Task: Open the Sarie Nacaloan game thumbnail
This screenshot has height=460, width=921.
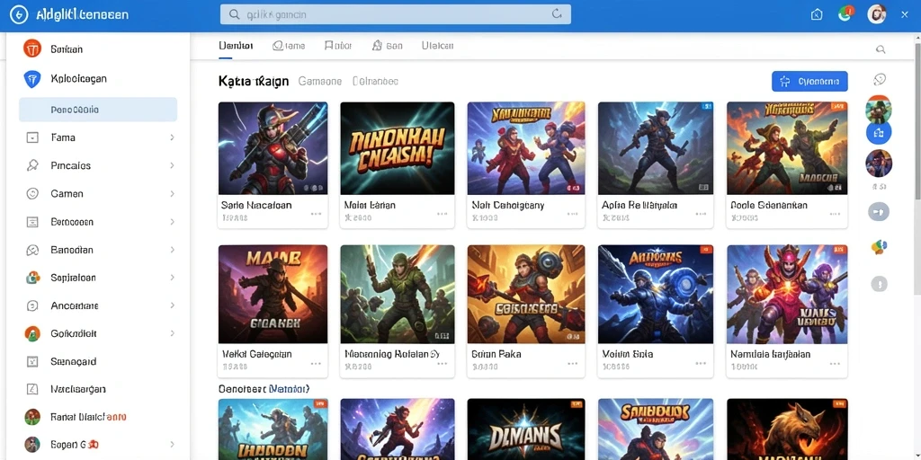Action: coord(273,148)
